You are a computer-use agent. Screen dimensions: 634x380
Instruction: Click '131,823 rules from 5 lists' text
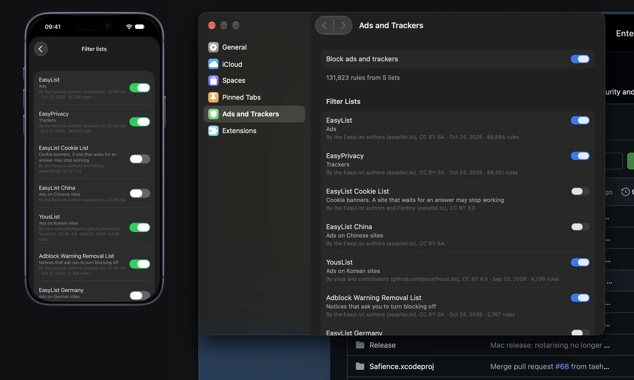click(x=363, y=78)
